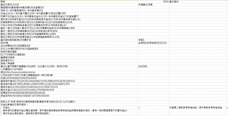Select the cell starting with 最近一個月10.30%

pos(69,31)
